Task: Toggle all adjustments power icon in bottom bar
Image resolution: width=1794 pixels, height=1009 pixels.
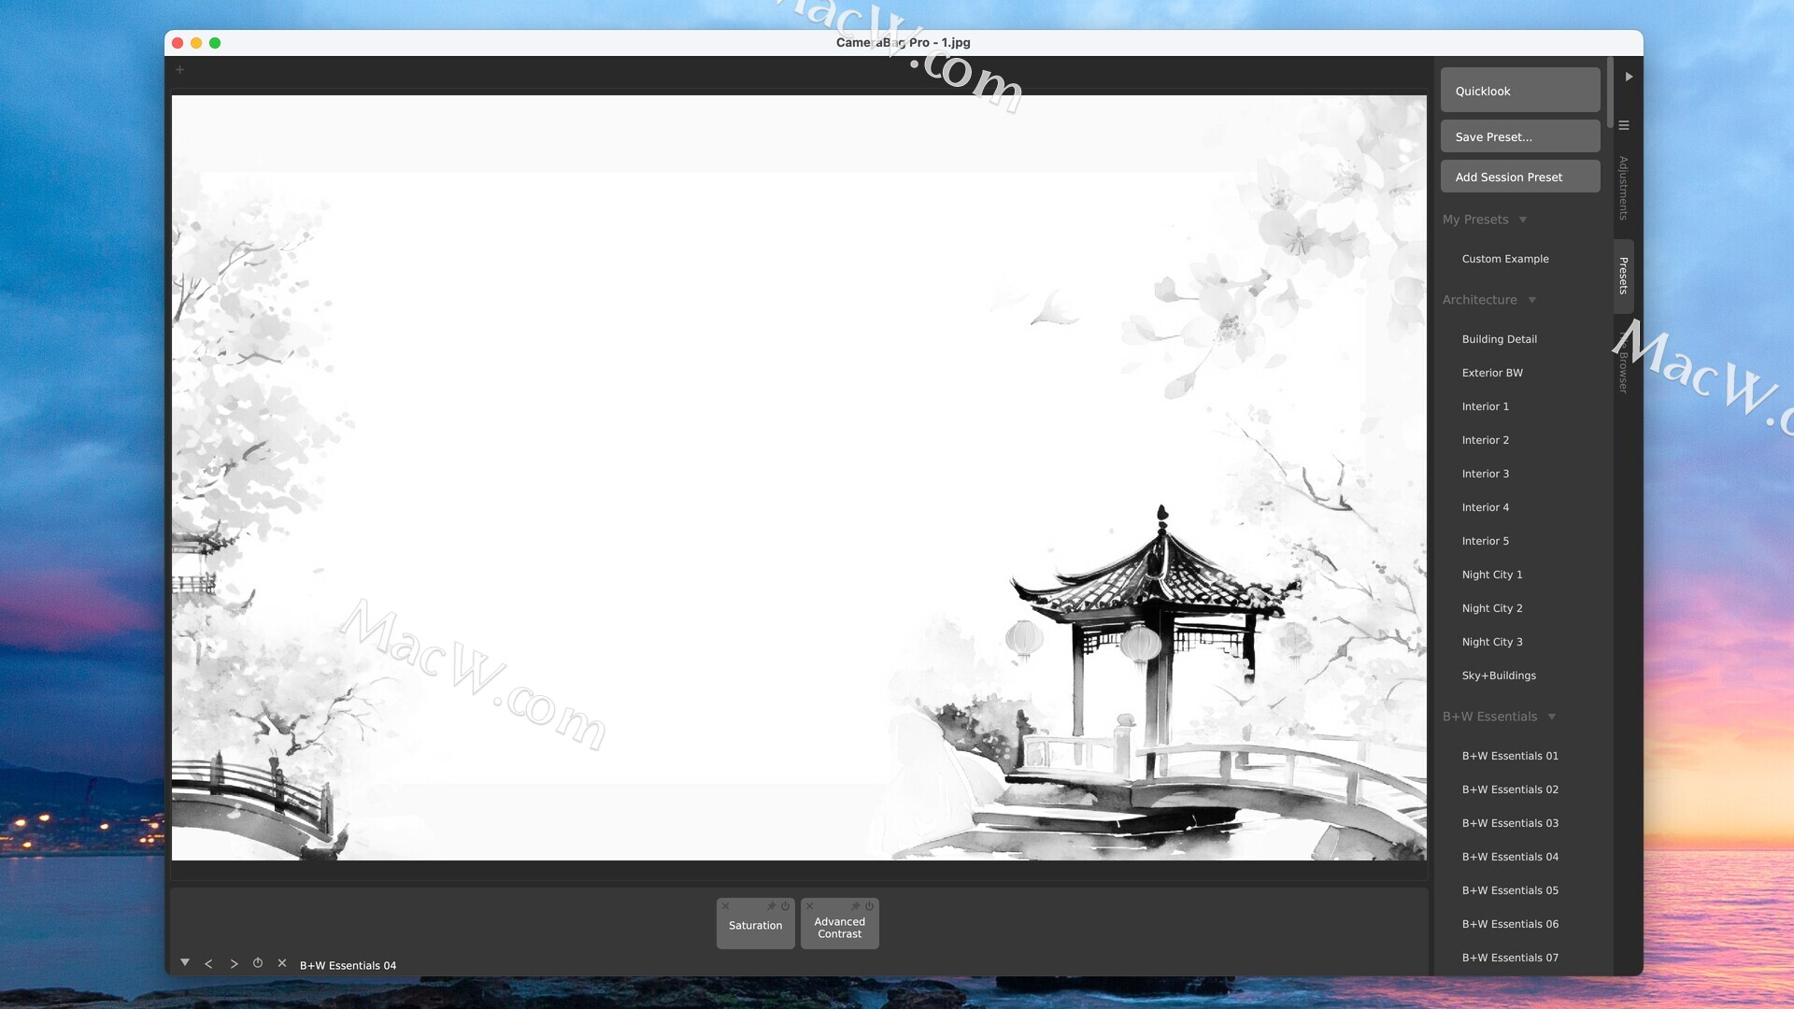Action: 258,963
